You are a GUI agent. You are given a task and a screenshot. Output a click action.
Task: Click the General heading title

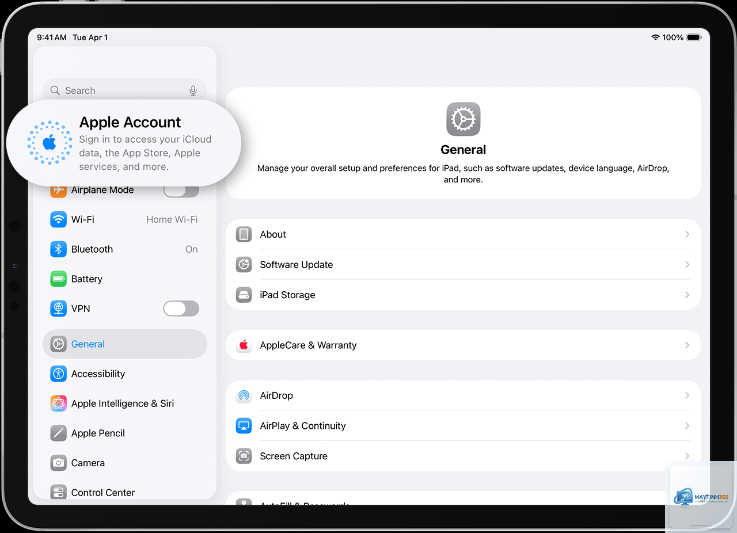[464, 150]
